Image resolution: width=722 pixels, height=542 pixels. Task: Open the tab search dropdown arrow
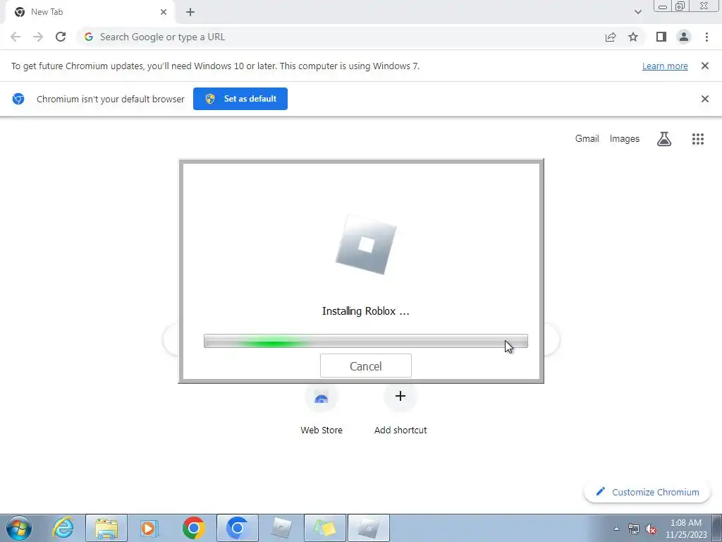(637, 12)
